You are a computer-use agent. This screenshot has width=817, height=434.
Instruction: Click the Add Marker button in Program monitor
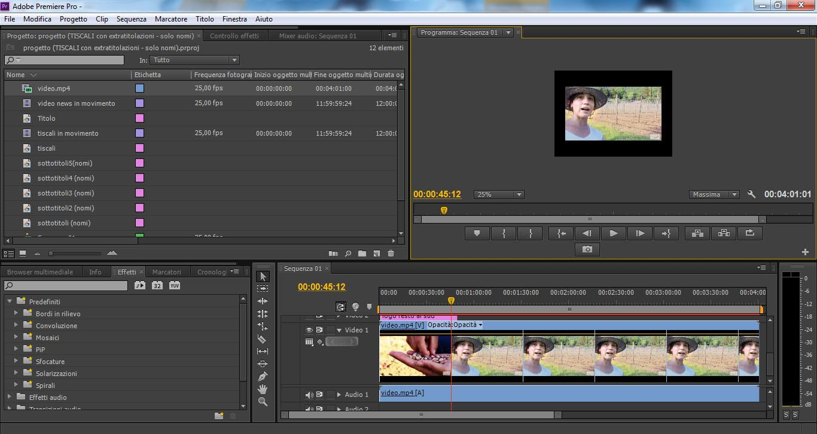477,233
